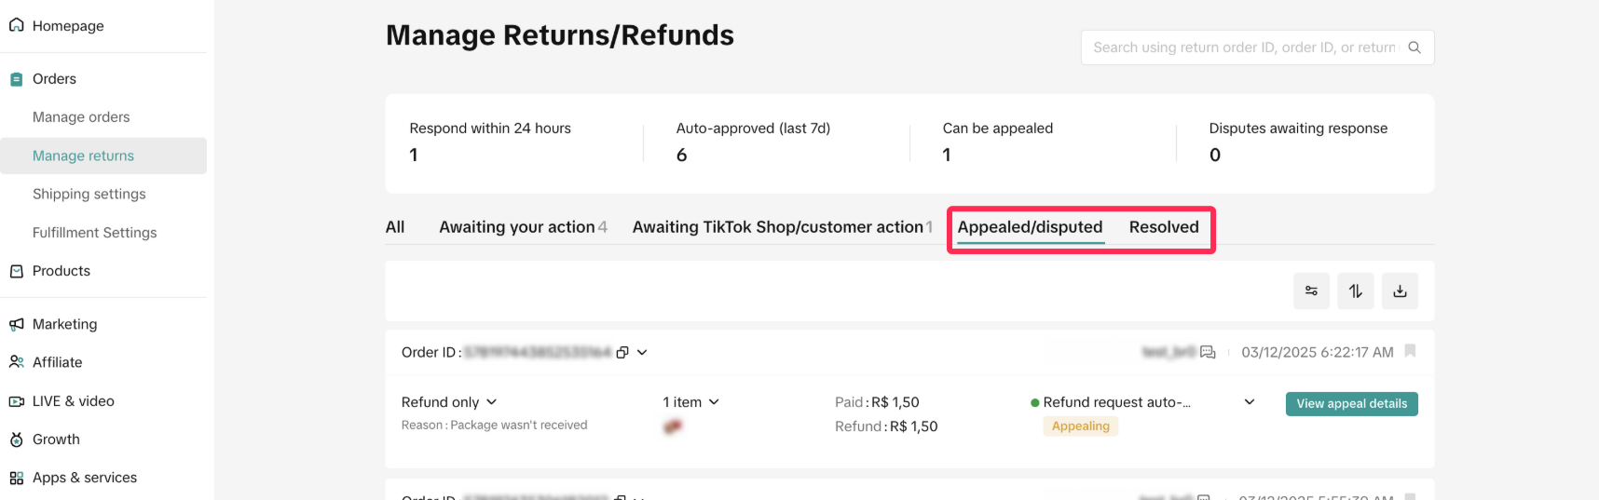Expand the Refund only dropdown

tap(491, 402)
